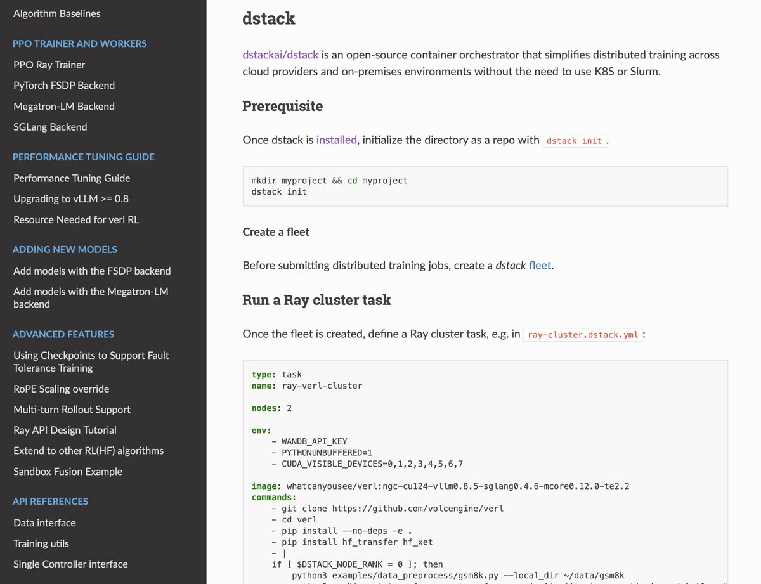This screenshot has height=584, width=761.
Task: Click the Advanced Features section caption
Action: [x=63, y=334]
